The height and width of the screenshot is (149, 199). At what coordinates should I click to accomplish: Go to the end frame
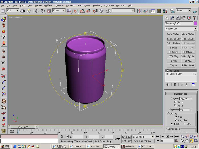[x=177, y=137]
